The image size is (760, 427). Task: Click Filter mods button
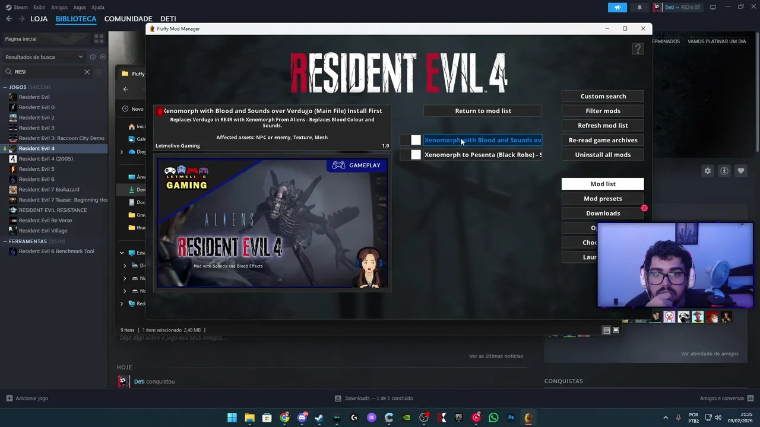[x=603, y=111]
